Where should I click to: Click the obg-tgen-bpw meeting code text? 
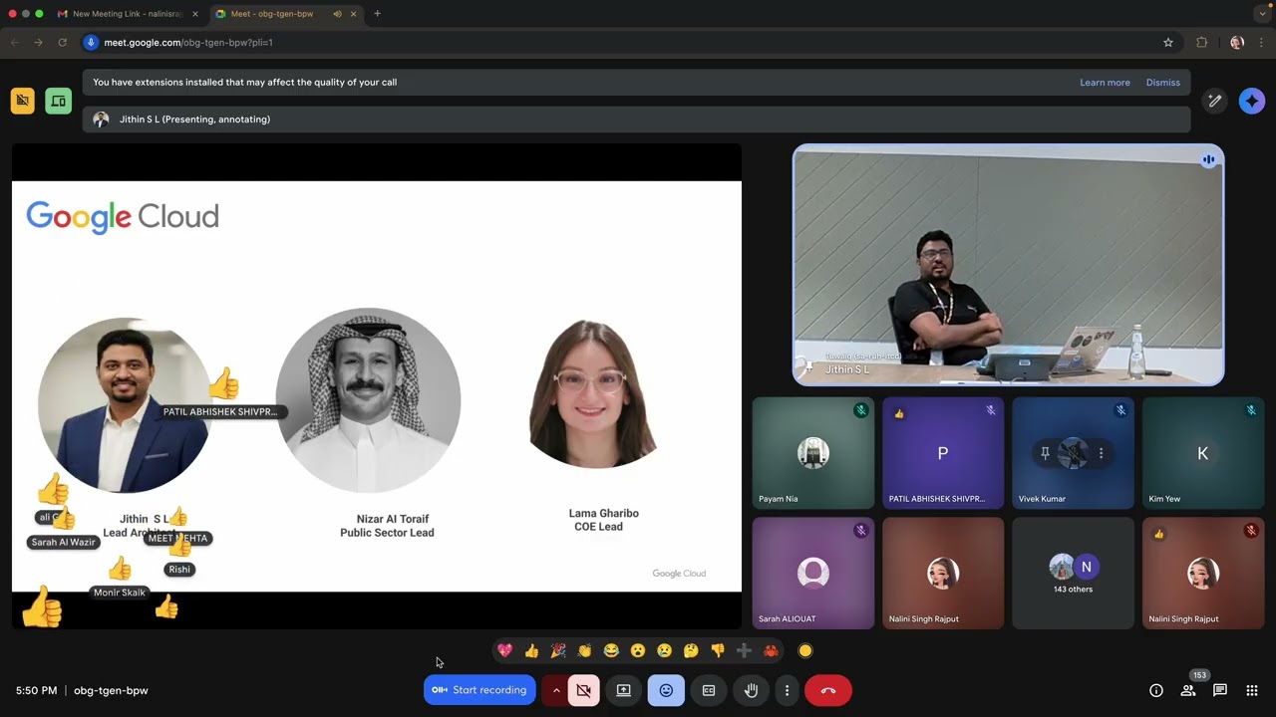[111, 690]
